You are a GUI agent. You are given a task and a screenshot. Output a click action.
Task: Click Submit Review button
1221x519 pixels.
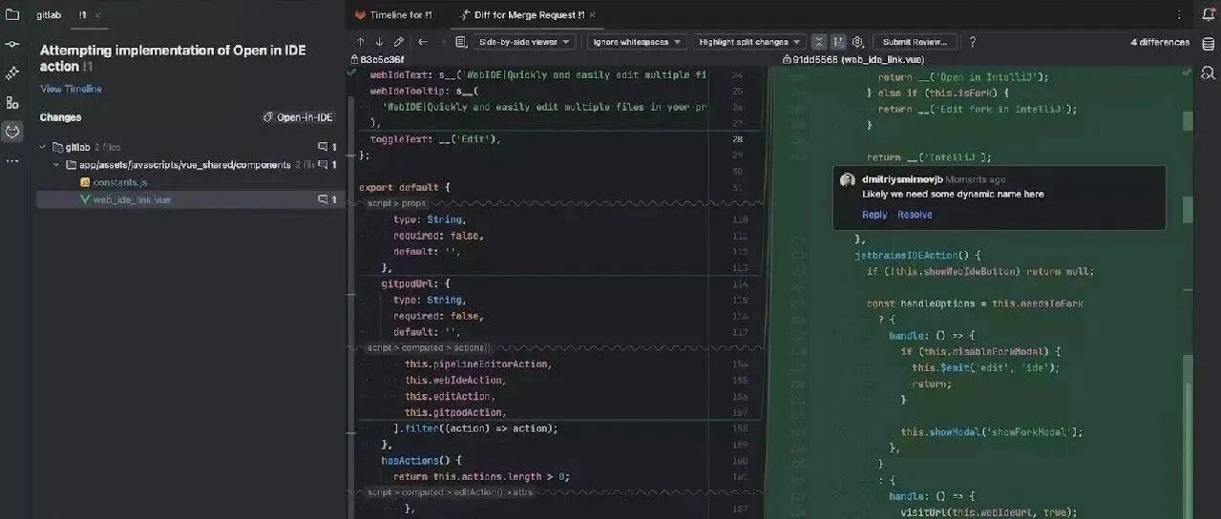pos(915,42)
